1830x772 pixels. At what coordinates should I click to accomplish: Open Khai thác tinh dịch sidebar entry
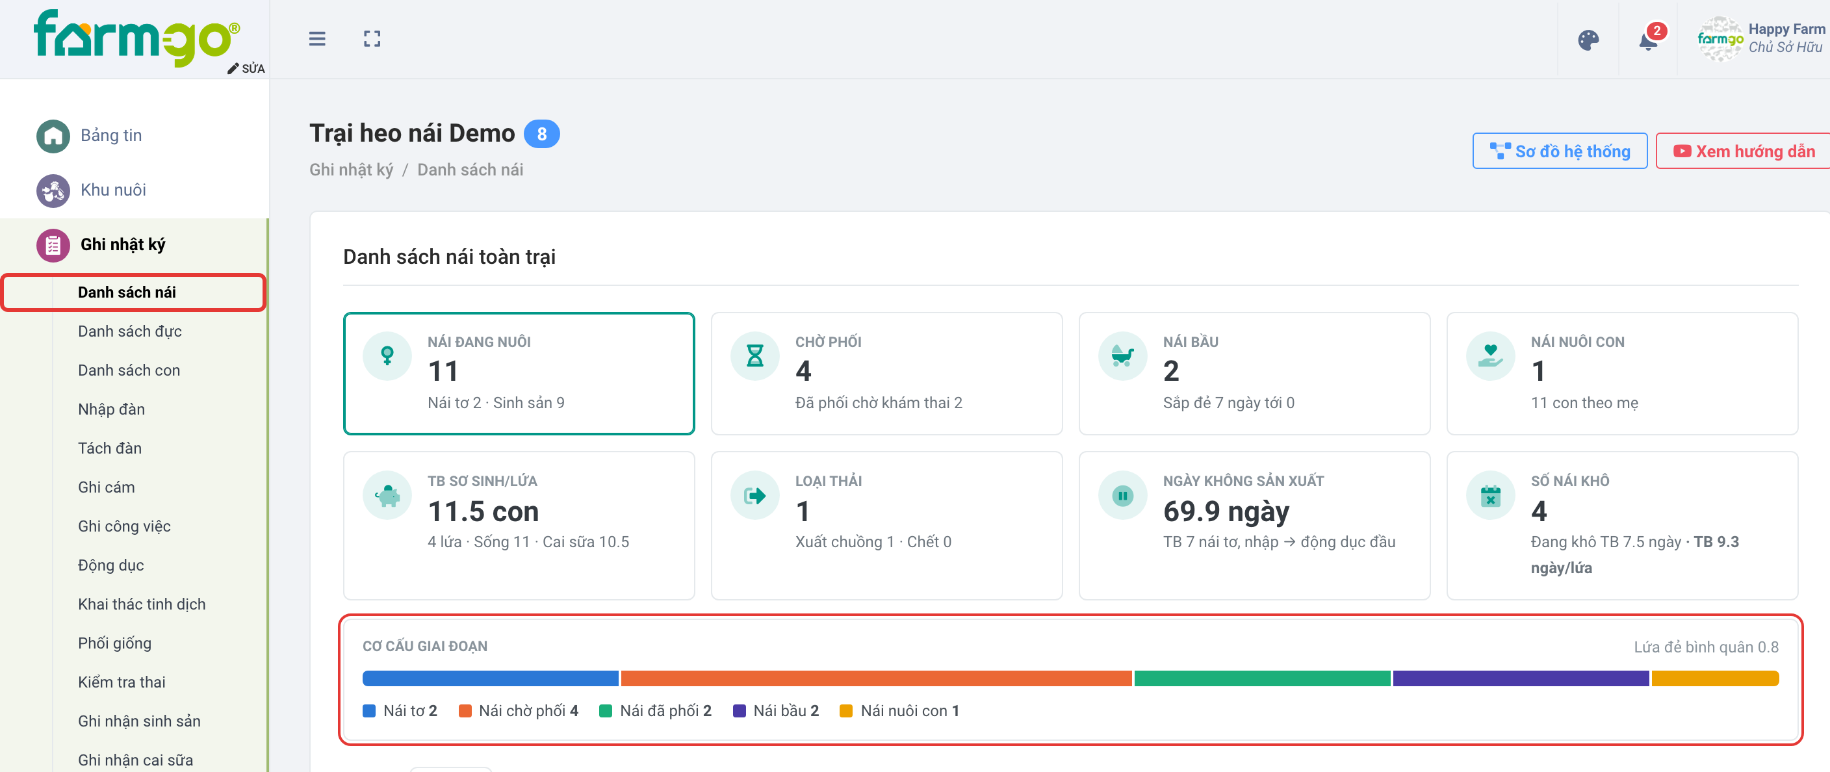pyautogui.click(x=142, y=604)
